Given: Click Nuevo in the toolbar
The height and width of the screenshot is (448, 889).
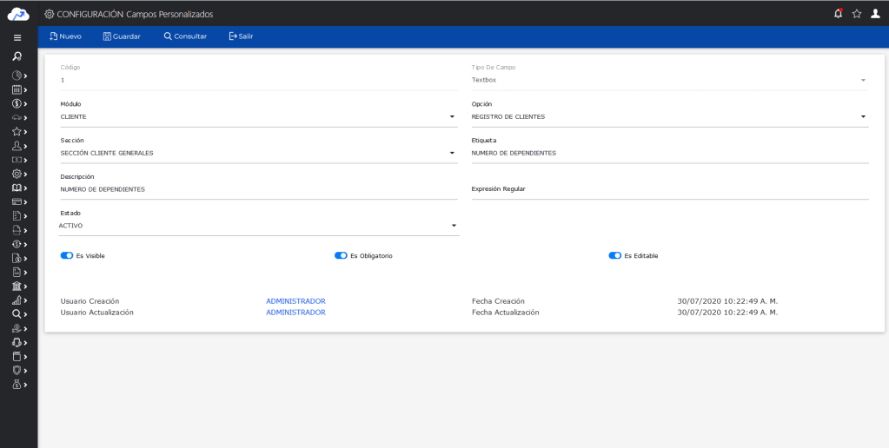Looking at the screenshot, I should point(66,36).
